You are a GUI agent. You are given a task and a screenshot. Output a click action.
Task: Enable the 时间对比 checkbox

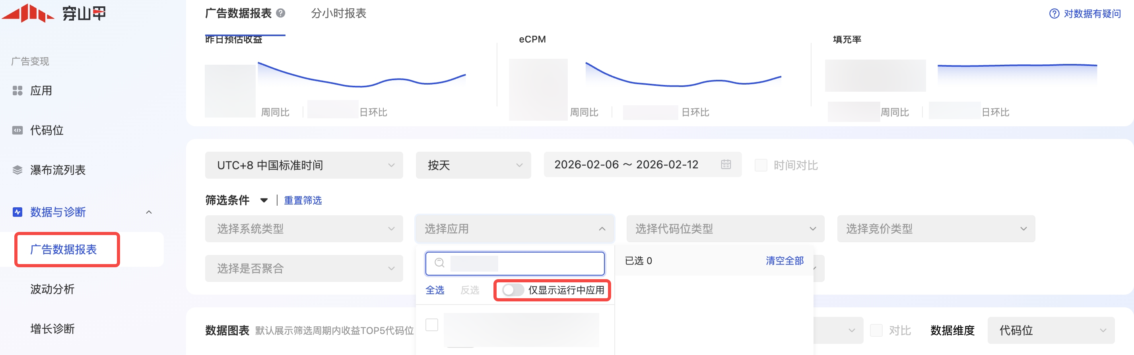[761, 166]
